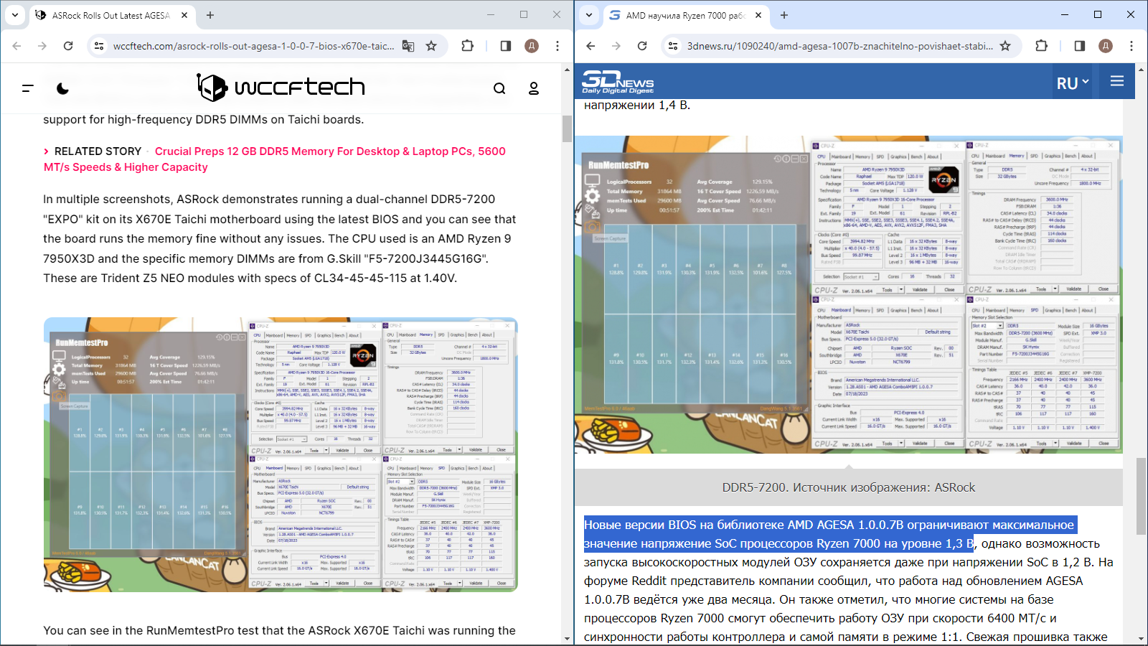Viewport: 1148px width, 646px height.
Task: Open a new tab in right window
Action: pos(784,15)
